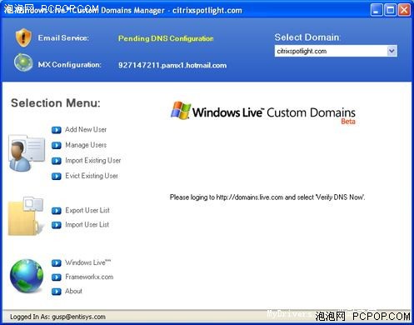Select Evict Existing User
414x325 pixels.
point(92,176)
